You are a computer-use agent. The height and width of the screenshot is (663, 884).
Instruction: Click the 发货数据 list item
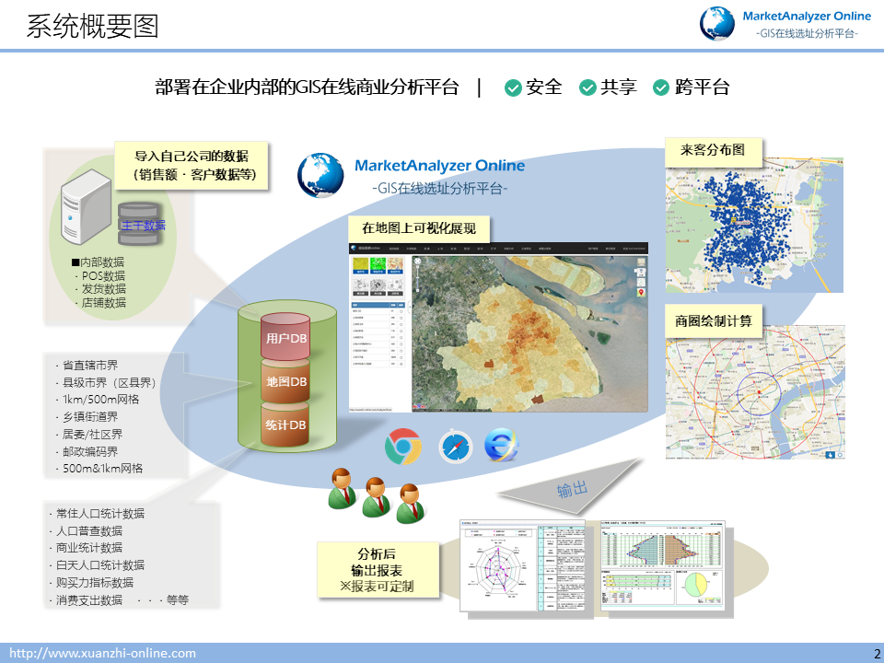point(100,289)
